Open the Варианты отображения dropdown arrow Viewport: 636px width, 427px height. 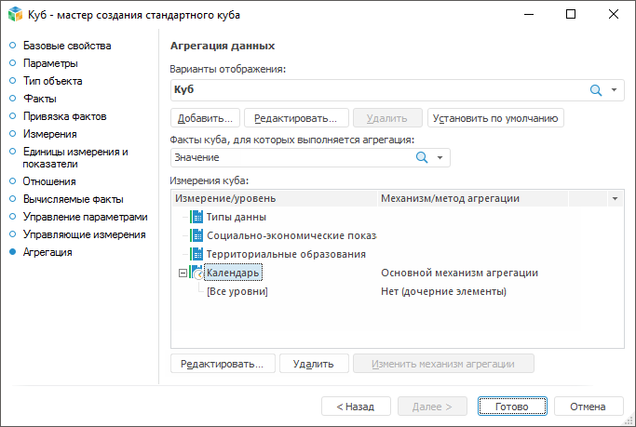[x=616, y=89]
